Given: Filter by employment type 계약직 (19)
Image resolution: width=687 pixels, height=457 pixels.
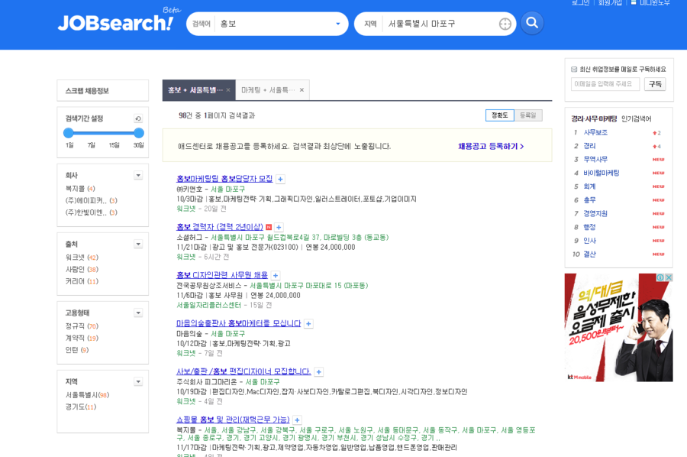Looking at the screenshot, I should [x=82, y=338].
